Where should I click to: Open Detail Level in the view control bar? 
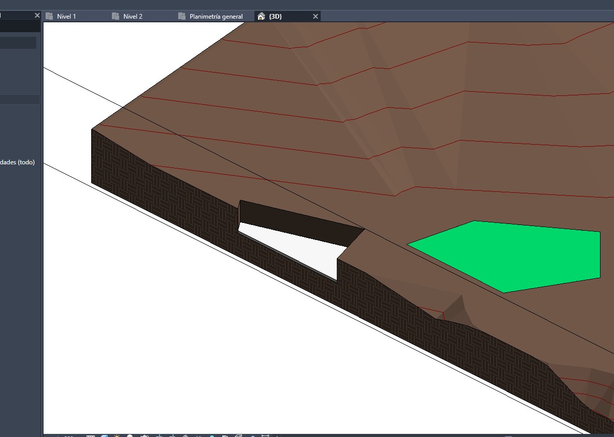pyautogui.click(x=90, y=436)
